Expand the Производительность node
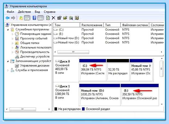This screenshot has height=124, width=169. [13, 52]
